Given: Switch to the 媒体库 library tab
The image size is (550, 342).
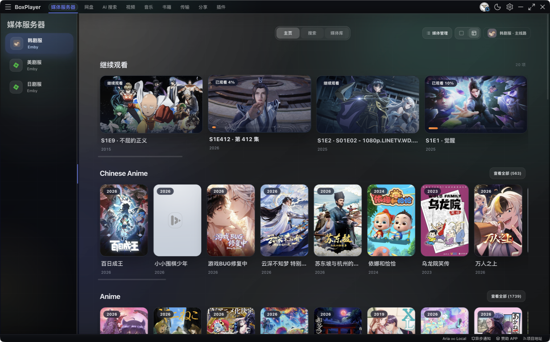Looking at the screenshot, I should tap(337, 33).
